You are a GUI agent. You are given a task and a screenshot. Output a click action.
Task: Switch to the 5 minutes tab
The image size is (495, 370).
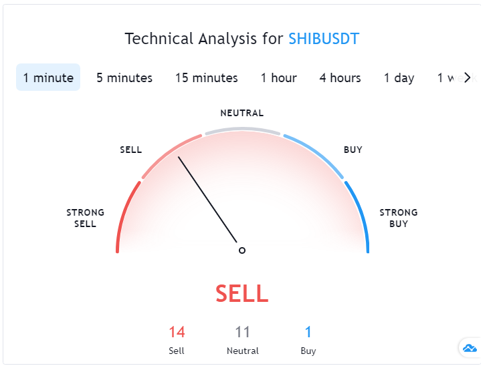click(124, 77)
